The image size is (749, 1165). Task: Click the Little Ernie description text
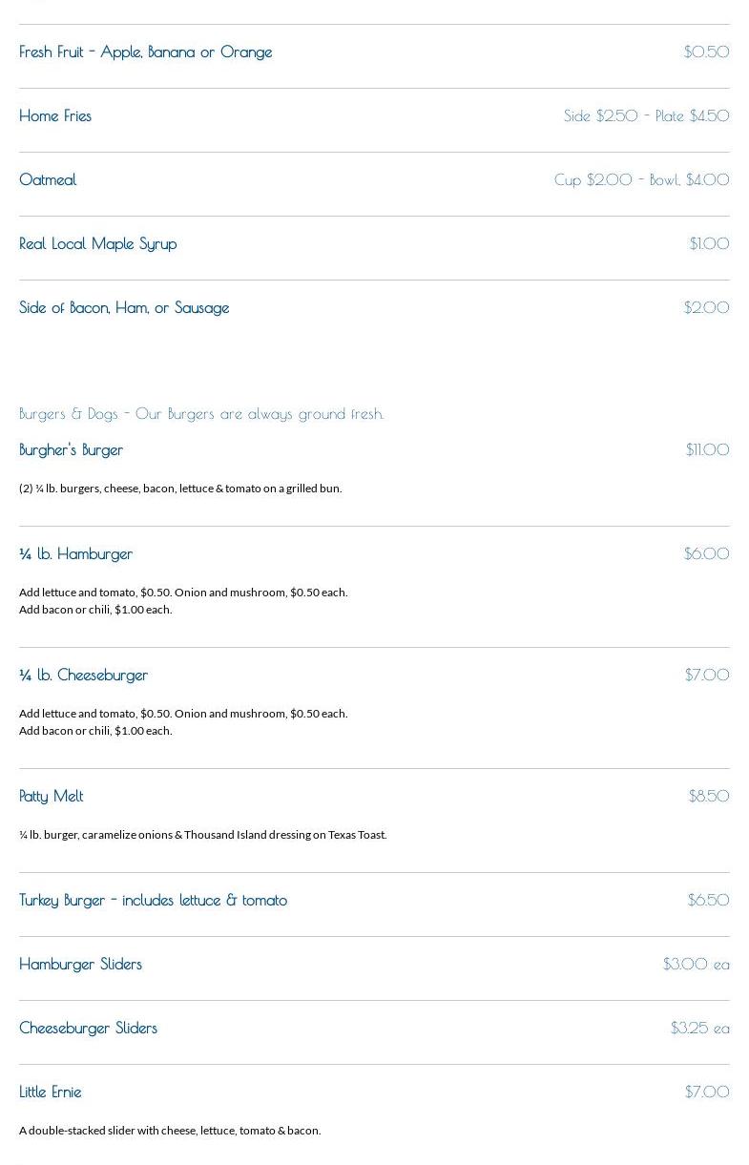tap(170, 1131)
